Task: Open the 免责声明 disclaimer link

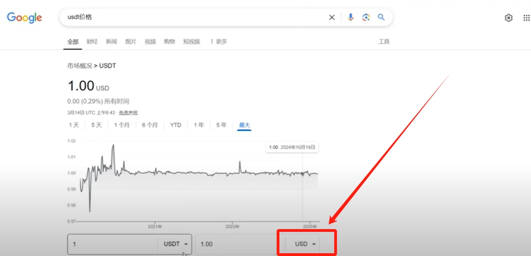Action: click(128, 112)
